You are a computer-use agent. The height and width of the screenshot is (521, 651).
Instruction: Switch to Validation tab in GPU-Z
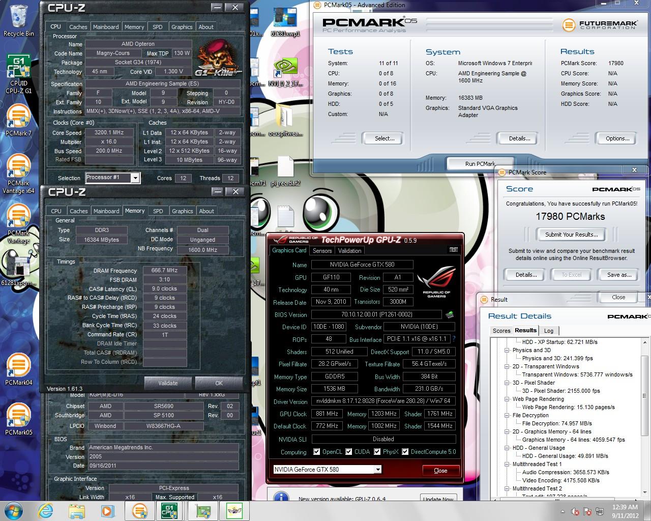click(349, 251)
